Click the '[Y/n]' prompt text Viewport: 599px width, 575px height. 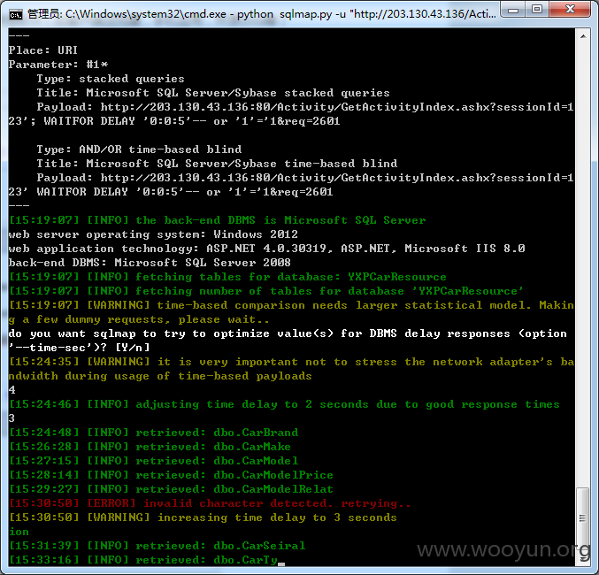point(132,347)
